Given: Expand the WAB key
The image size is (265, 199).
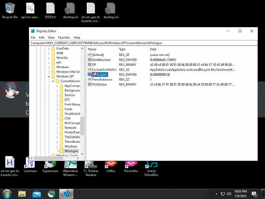Looking at the screenshot, I should pos(49,53).
